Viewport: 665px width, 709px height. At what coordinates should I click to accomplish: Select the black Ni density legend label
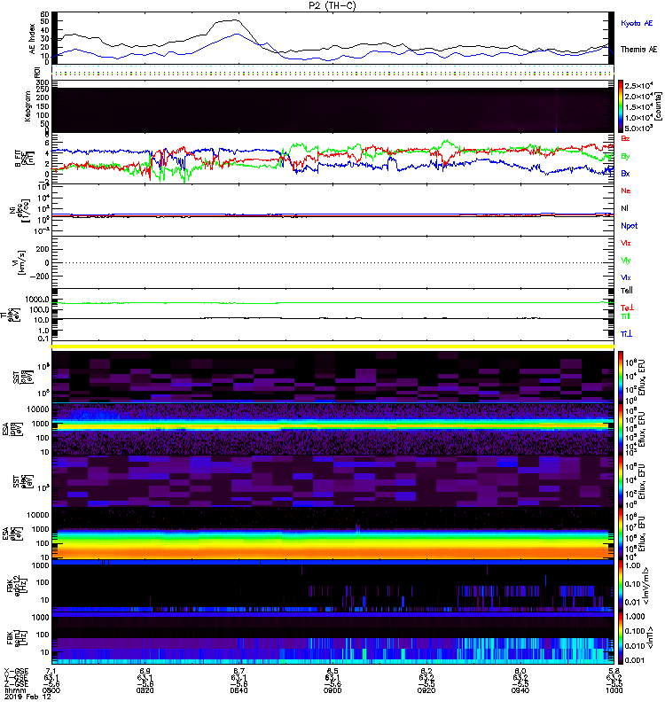pyautogui.click(x=625, y=208)
